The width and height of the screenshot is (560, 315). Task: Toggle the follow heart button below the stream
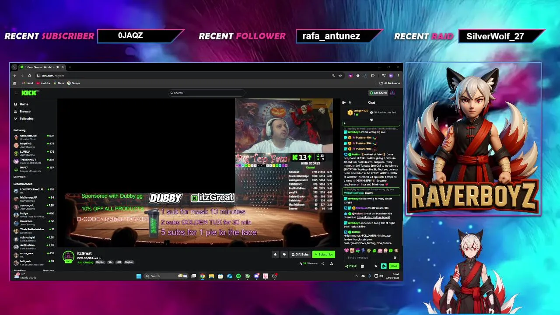(x=284, y=255)
